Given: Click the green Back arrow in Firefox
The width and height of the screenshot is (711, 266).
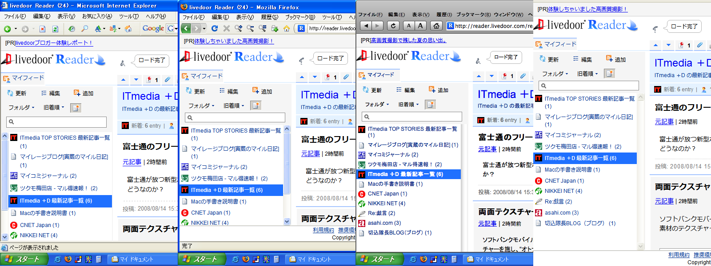Looking at the screenshot, I should tap(186, 28).
